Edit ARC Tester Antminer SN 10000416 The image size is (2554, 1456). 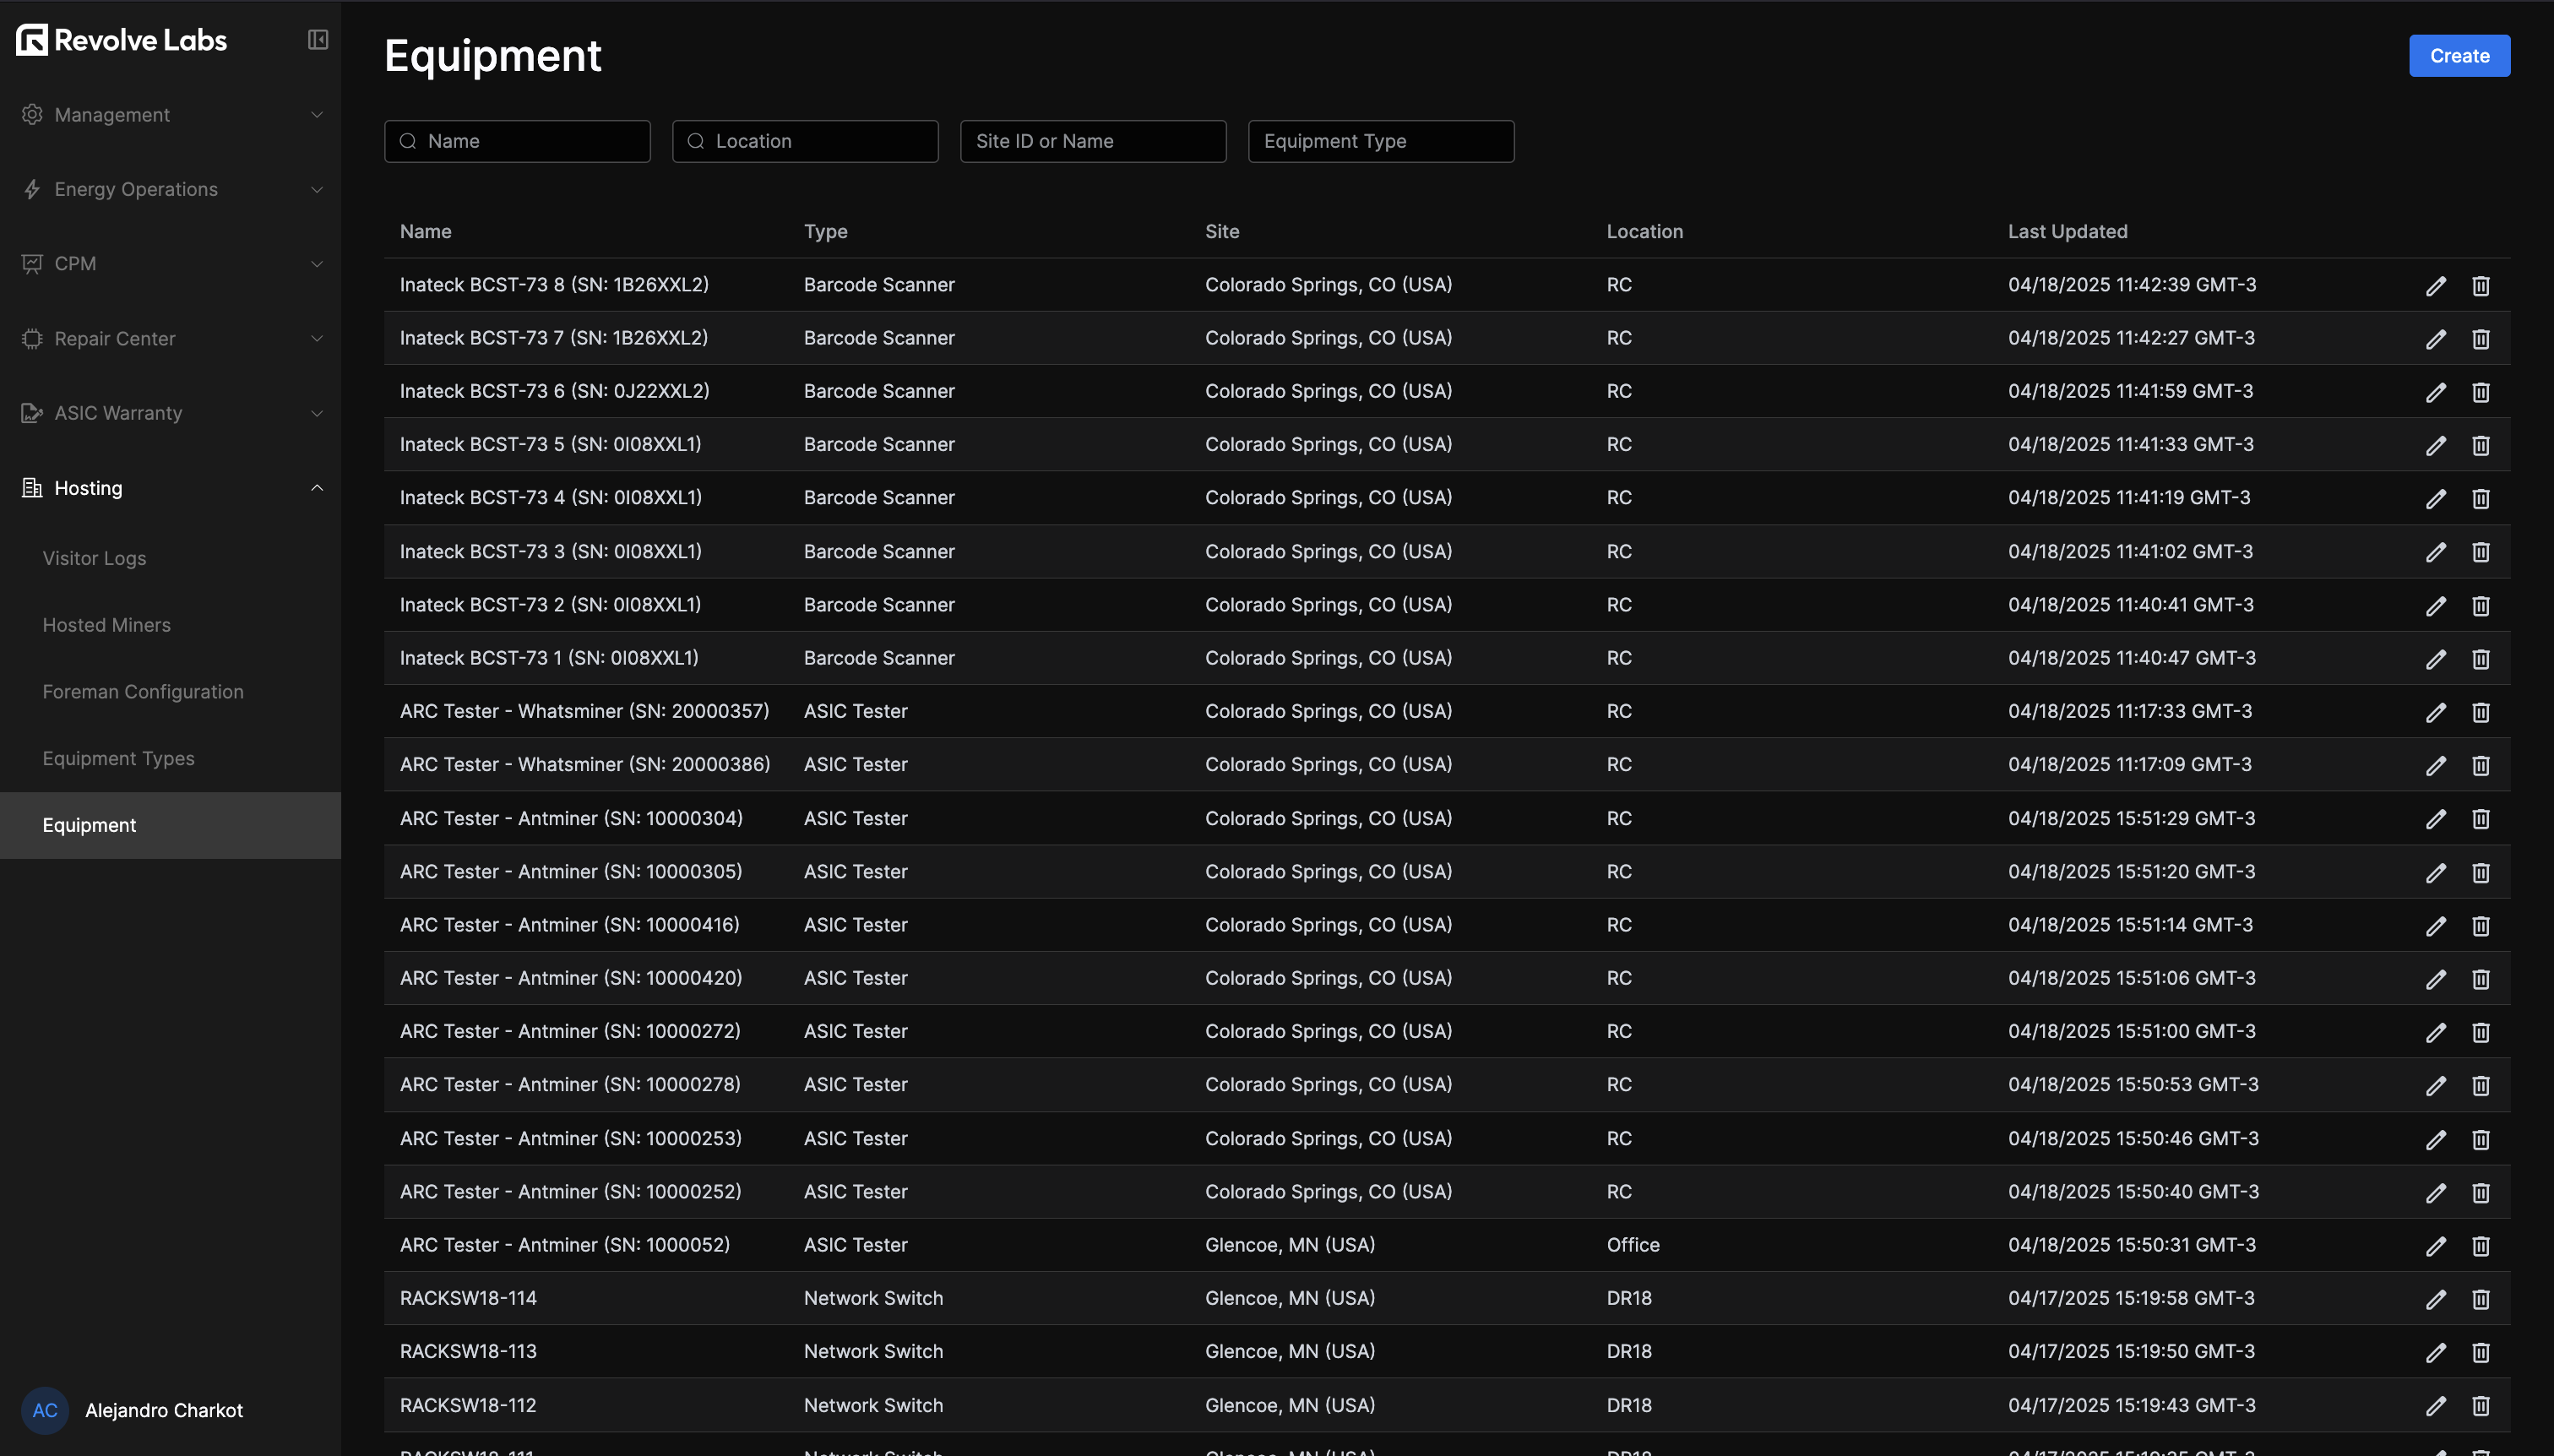coord(2435,926)
